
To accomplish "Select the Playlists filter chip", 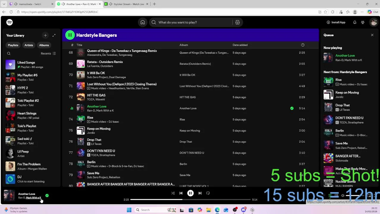I will tap(13, 45).
